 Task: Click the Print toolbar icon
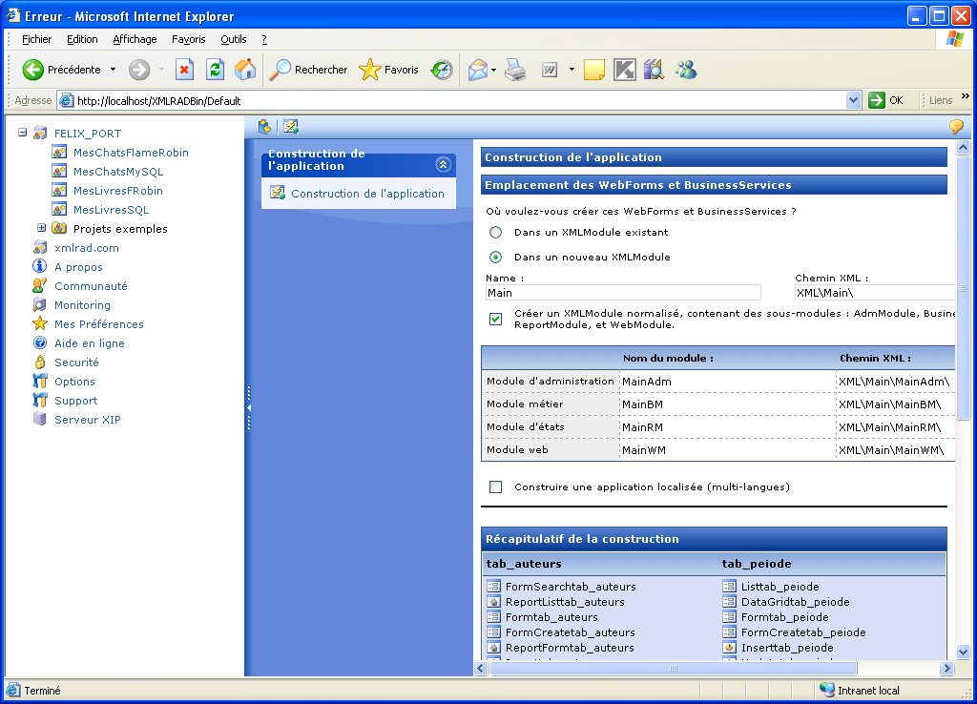(x=515, y=70)
